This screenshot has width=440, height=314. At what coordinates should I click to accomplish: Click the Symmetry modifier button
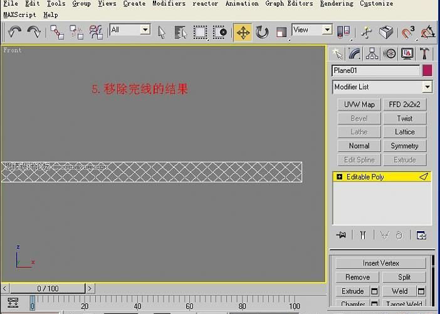click(x=405, y=146)
